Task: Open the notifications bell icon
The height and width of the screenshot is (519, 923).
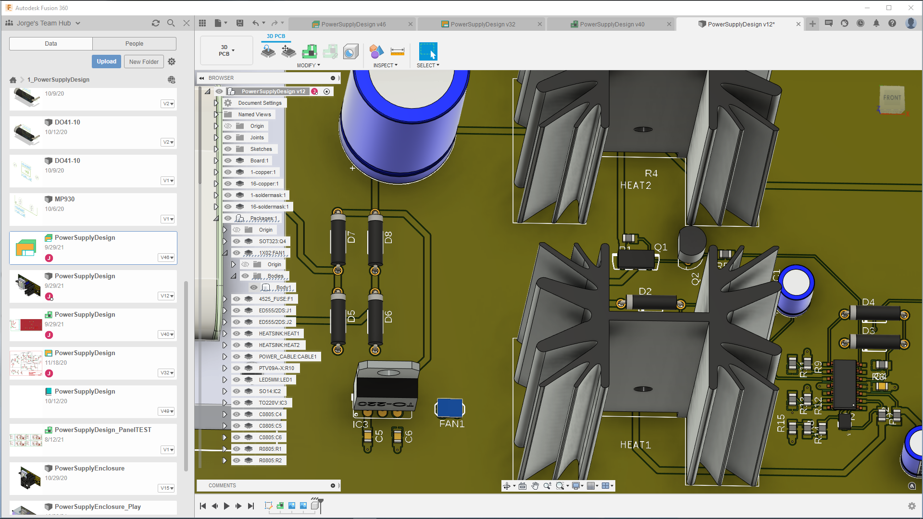Action: (876, 23)
